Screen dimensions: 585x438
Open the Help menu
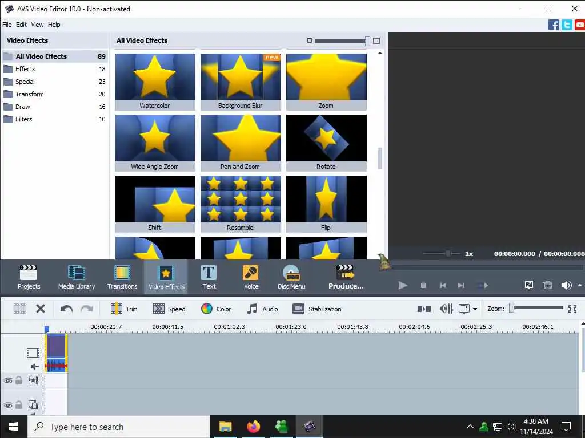coord(54,25)
